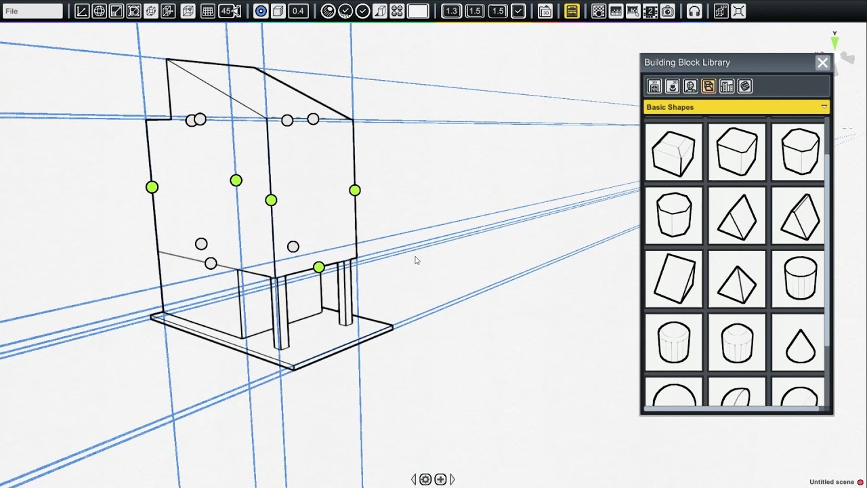Click the four circles toolbar icon
Screen dimensions: 867x488
[x=397, y=11]
